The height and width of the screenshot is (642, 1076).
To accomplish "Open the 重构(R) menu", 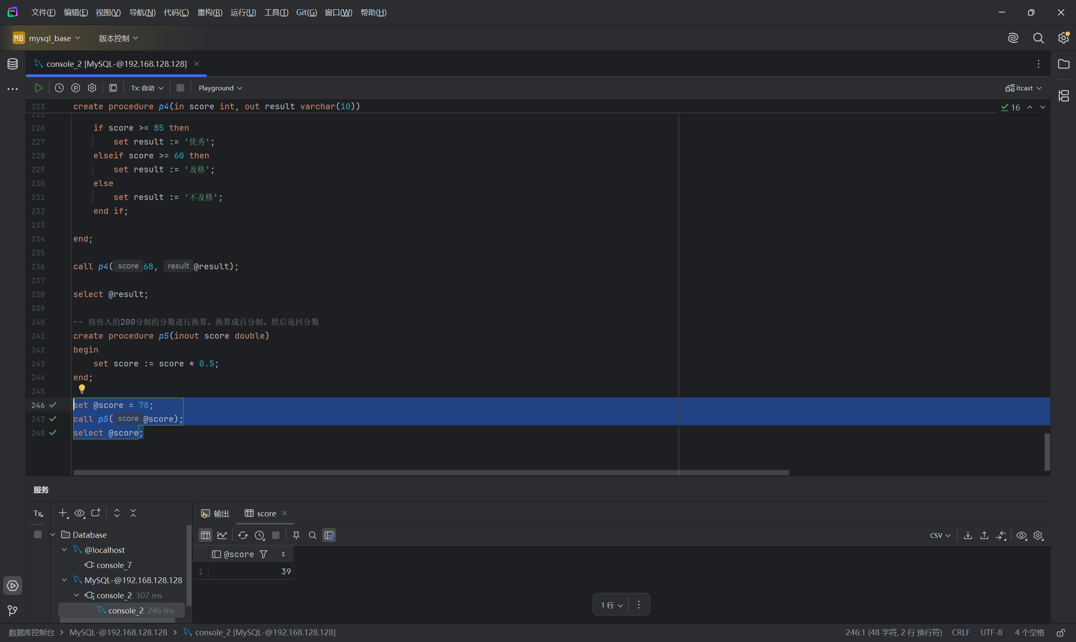I will click(x=210, y=12).
